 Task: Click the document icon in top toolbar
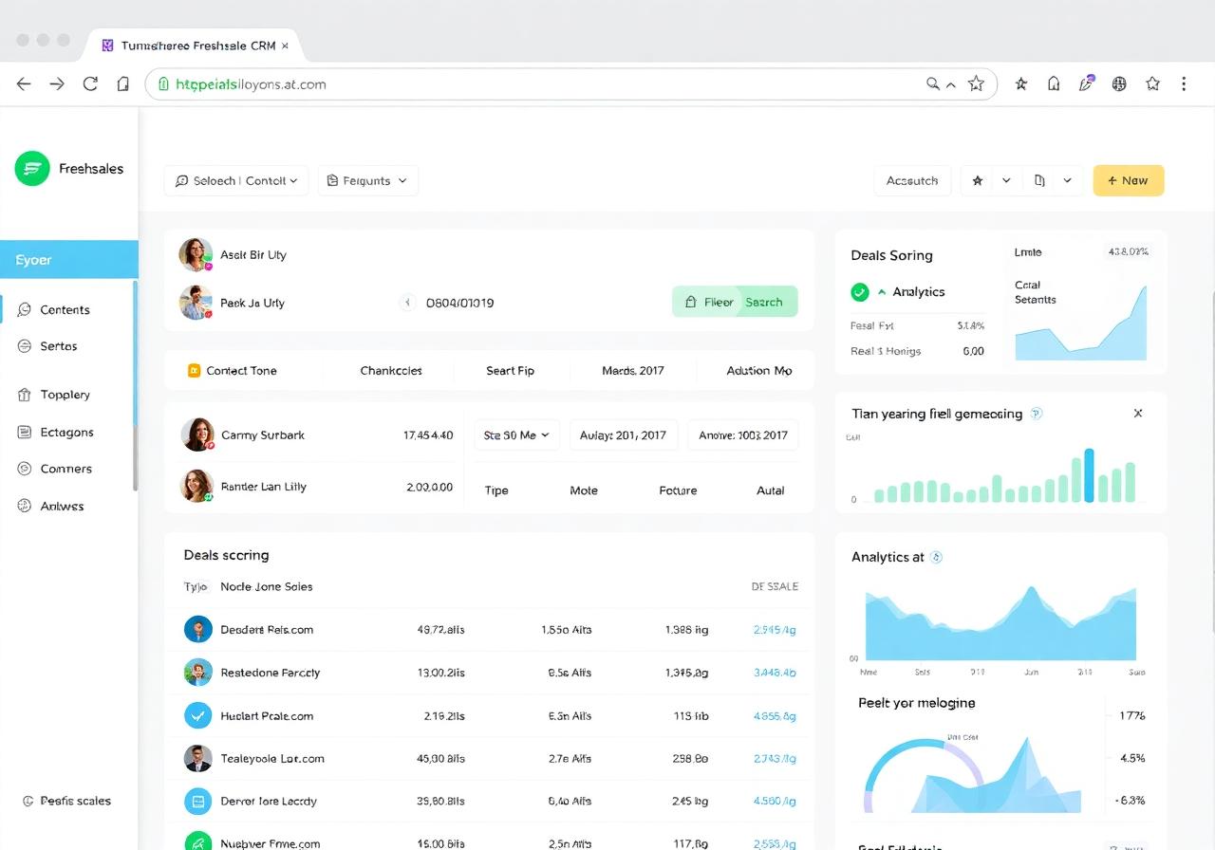[x=1039, y=180]
